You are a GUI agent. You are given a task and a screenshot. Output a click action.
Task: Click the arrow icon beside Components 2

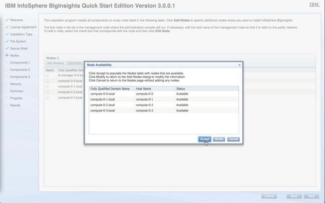point(7,69)
